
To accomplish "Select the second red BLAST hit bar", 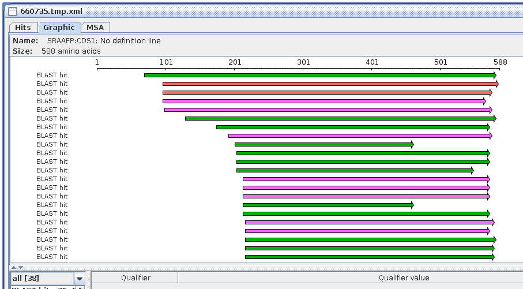I will (326, 92).
